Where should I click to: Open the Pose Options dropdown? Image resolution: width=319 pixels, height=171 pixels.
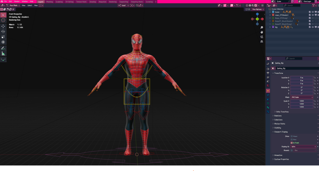258,9
